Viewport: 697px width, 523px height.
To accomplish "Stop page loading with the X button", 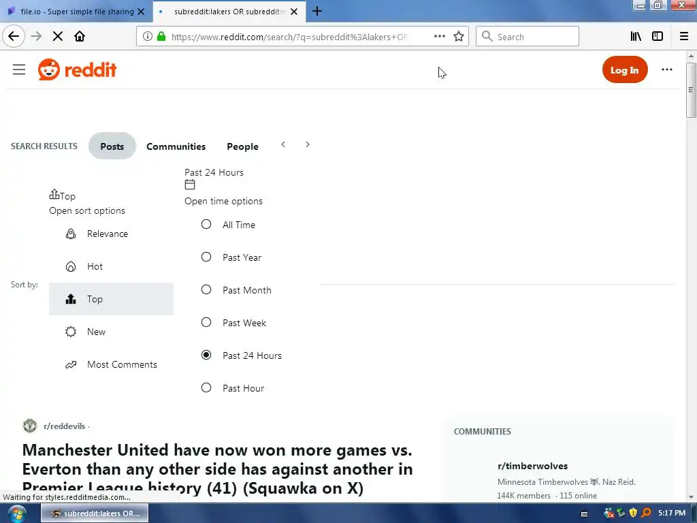I will pos(58,37).
